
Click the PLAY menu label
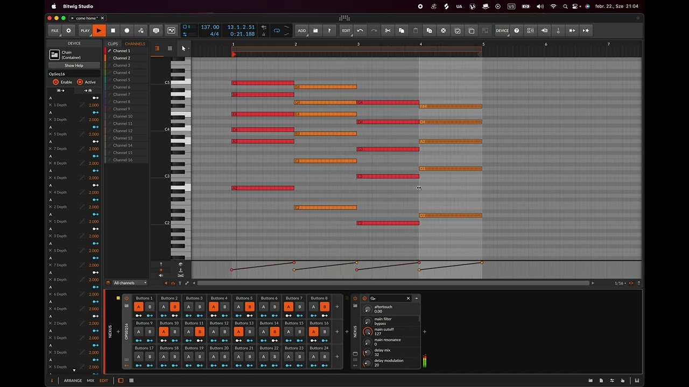[x=85, y=31]
